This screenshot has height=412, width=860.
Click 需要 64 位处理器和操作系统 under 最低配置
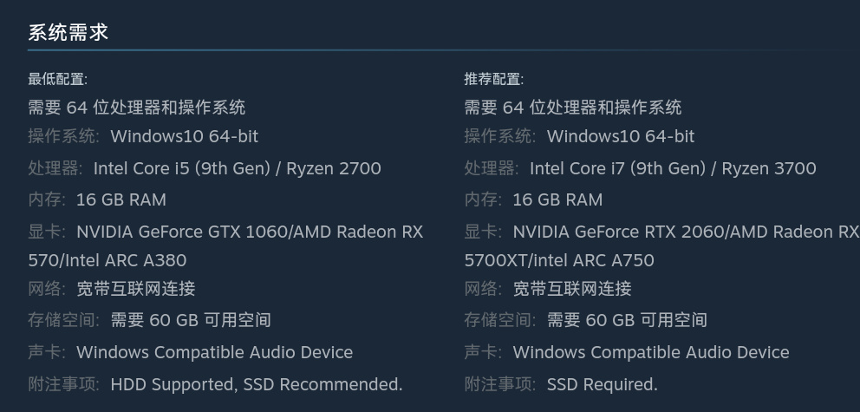136,108
